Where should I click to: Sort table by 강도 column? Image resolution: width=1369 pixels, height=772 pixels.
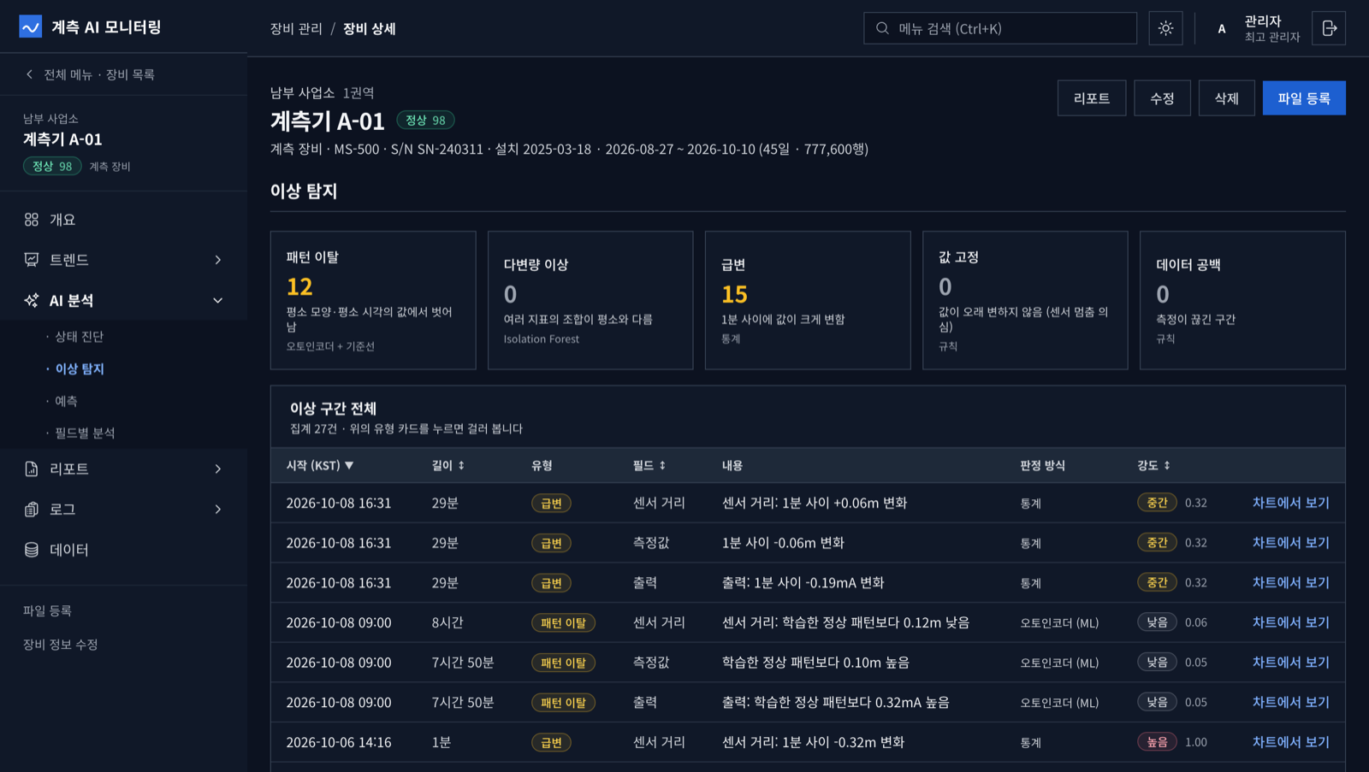point(1153,465)
